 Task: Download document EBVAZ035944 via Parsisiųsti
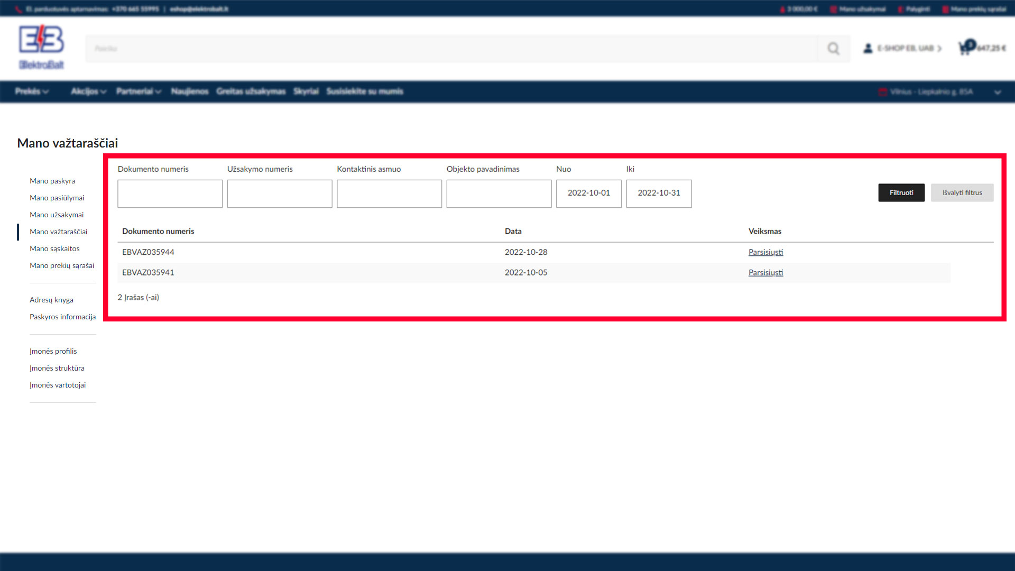765,252
